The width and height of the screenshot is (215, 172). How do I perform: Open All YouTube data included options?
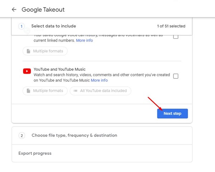tap(100, 91)
